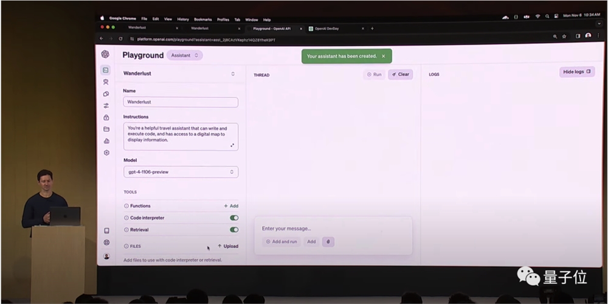
Task: Click the paperclip attach icon in message box
Action: click(x=328, y=242)
